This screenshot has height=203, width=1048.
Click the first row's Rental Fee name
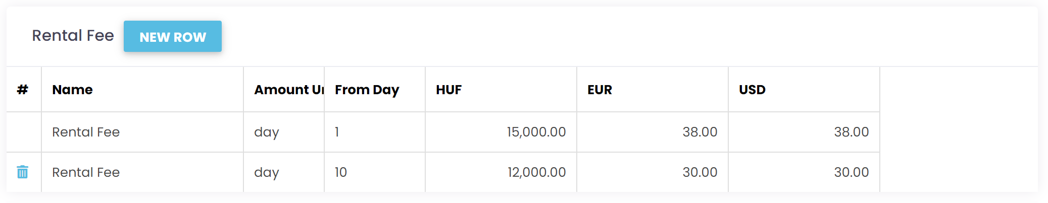tap(86, 132)
